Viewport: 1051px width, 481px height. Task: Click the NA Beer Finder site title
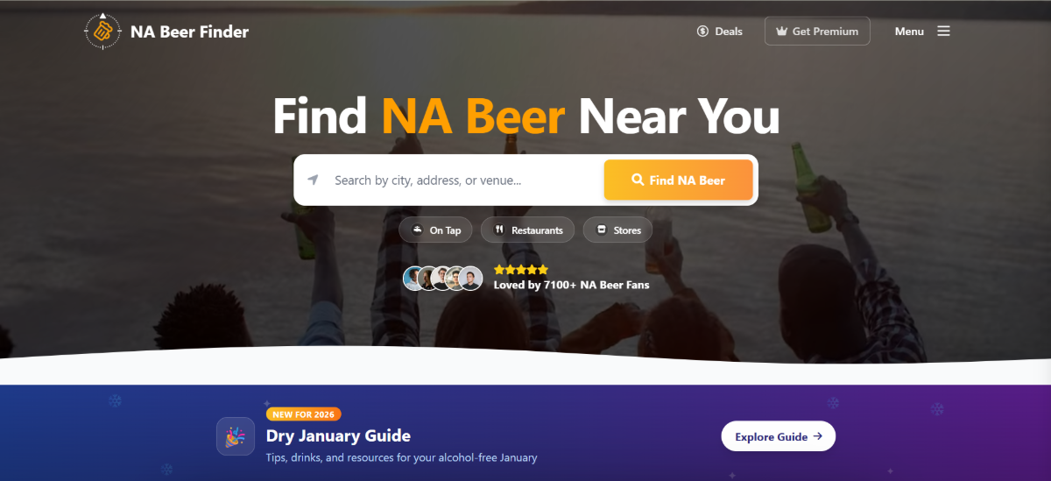189,32
